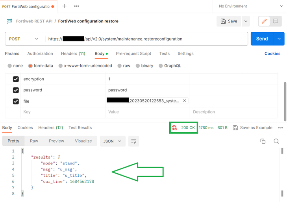This screenshot has height=202, width=287.
Task: Click the 1760 ms response time
Action: [x=206, y=128]
